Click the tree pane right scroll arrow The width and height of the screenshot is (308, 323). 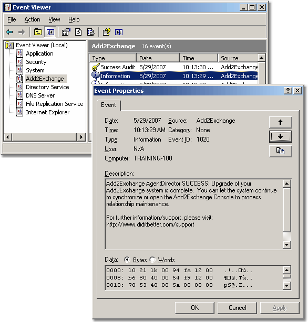tap(81, 137)
